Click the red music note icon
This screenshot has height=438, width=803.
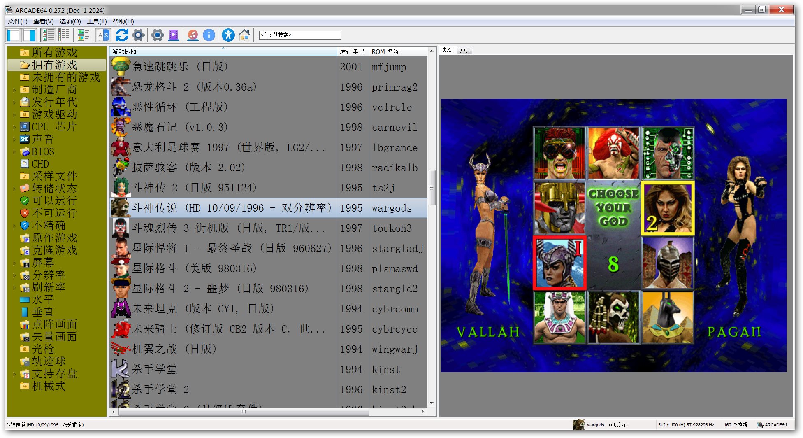[x=193, y=35]
